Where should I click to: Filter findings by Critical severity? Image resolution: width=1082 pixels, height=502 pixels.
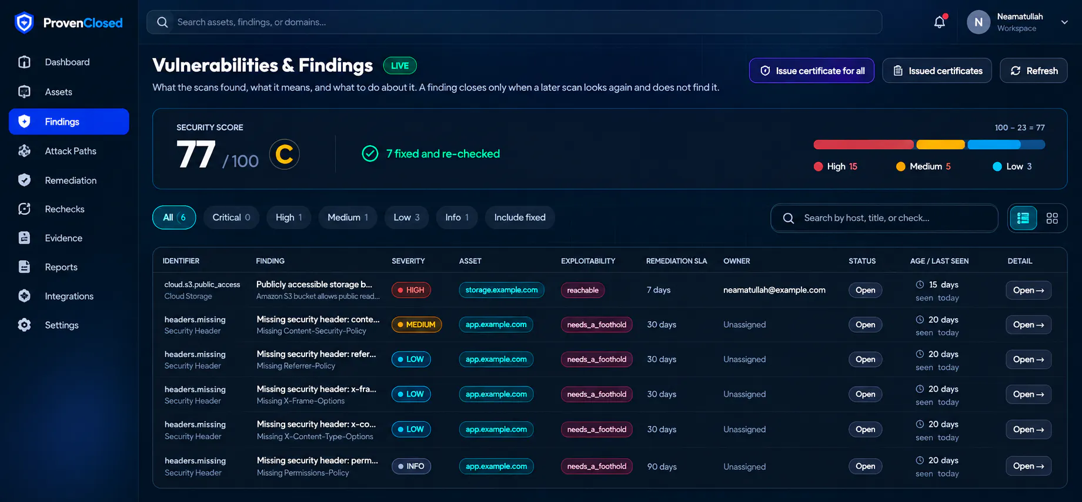point(231,218)
